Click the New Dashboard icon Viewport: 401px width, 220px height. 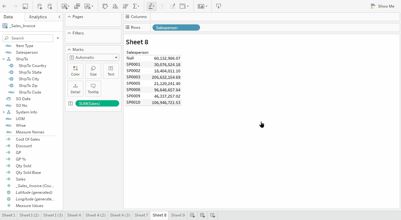click(203, 215)
